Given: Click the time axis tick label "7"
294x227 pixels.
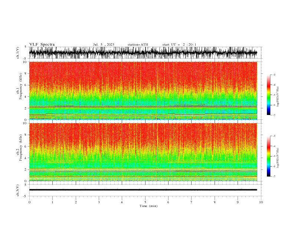Looking at the screenshot, I should click(x=192, y=202).
